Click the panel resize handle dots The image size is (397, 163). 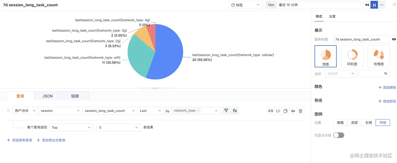click(x=155, y=88)
